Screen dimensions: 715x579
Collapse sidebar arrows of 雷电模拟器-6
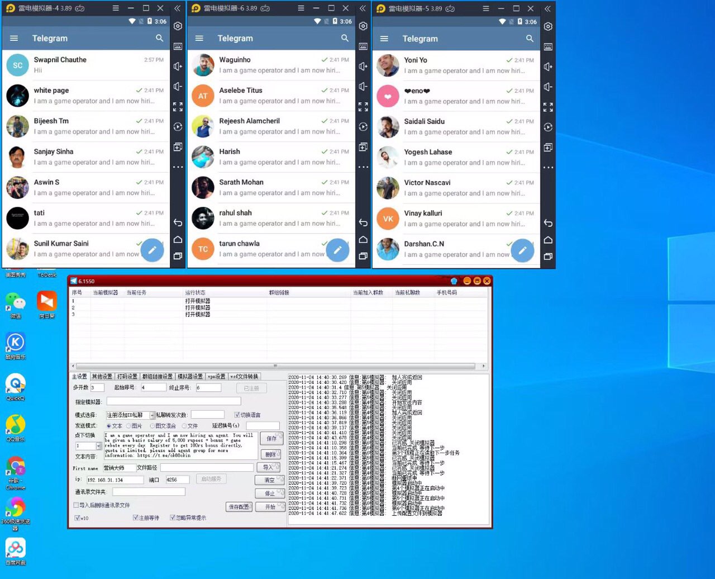(x=363, y=8)
